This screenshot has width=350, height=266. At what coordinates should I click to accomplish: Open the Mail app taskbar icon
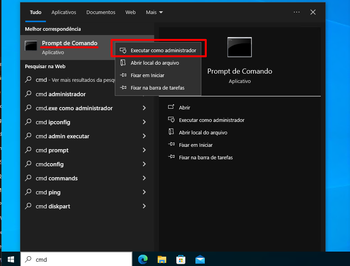200,259
